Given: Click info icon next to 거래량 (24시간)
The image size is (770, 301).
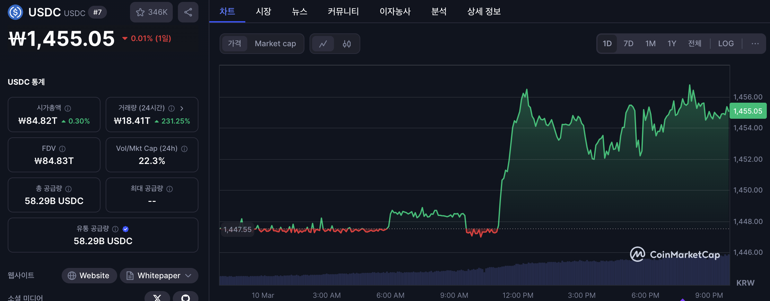Looking at the screenshot, I should point(171,108).
